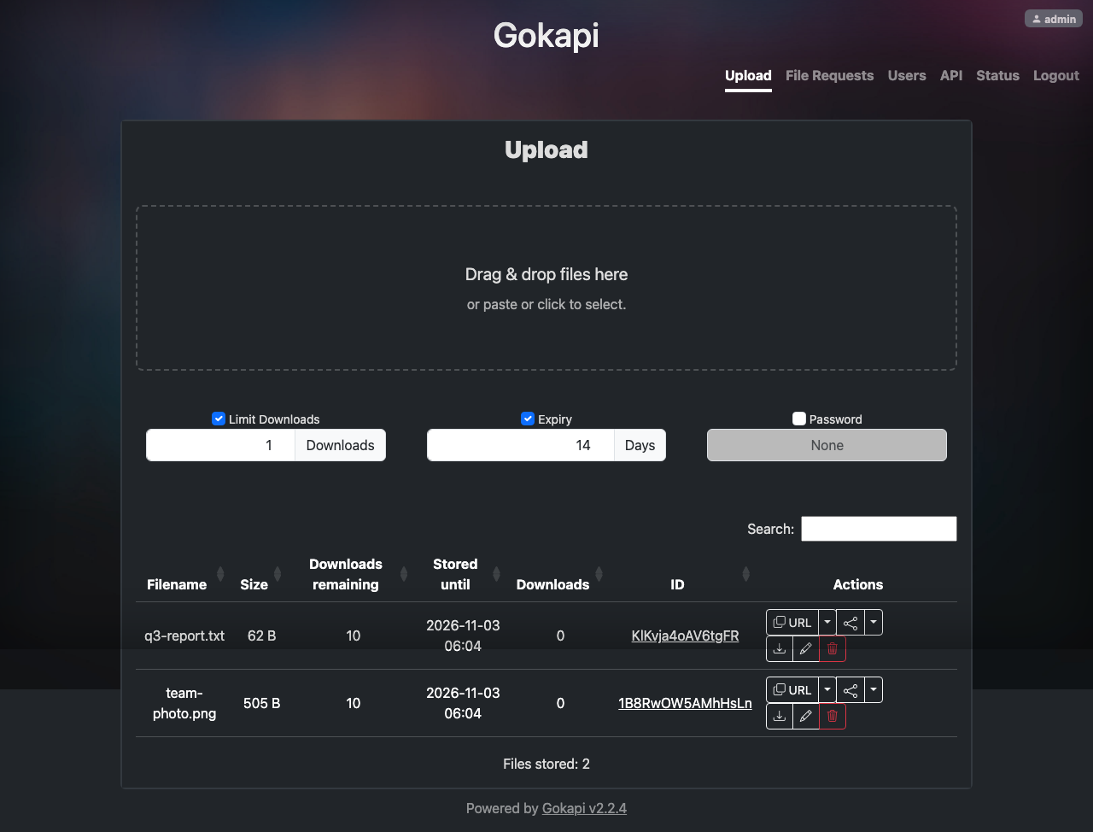Open the 1B8RwOW5AMhHsLn file ID link
This screenshot has height=832, width=1093.
click(685, 703)
